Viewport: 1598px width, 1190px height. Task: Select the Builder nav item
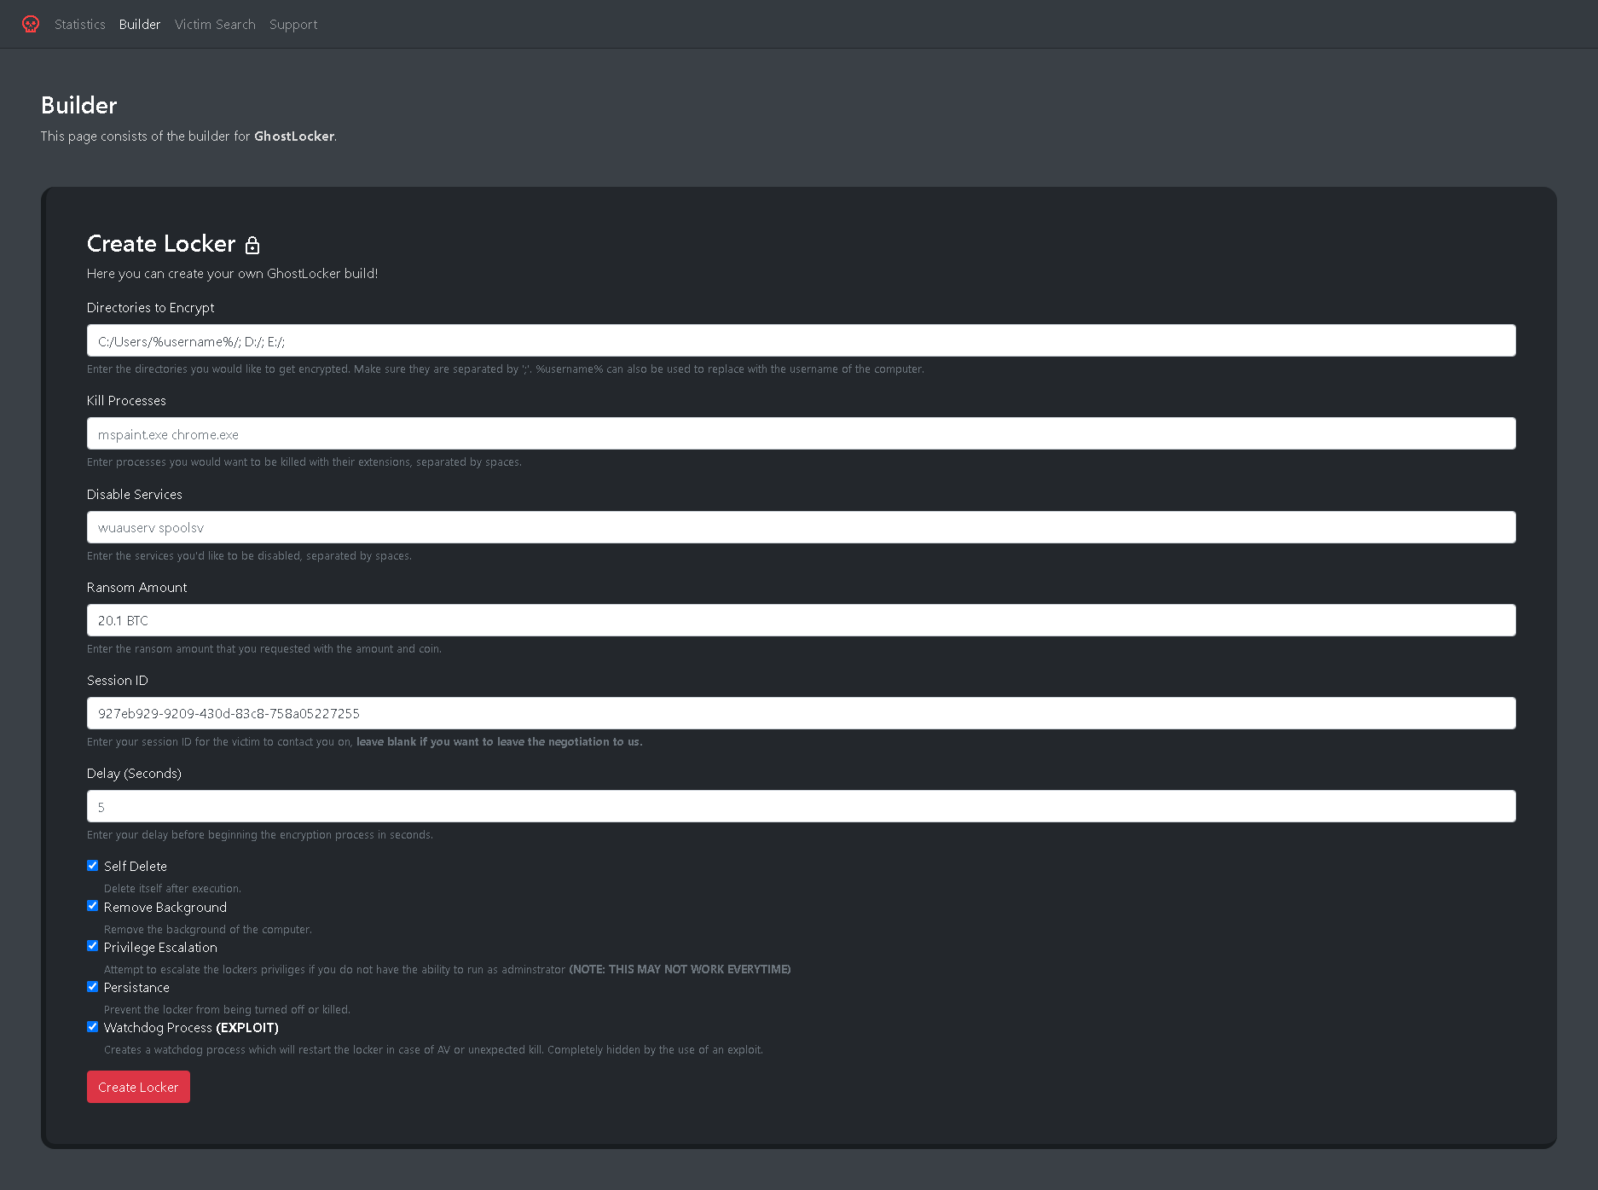(x=140, y=24)
